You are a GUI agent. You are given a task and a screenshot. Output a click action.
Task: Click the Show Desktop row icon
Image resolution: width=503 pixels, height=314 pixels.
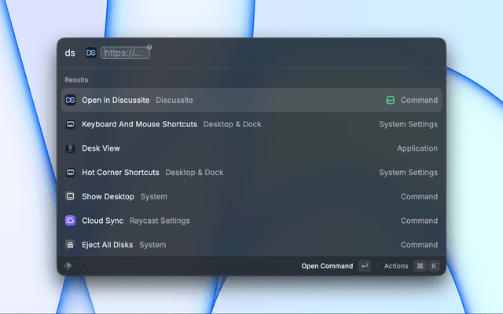pos(70,196)
